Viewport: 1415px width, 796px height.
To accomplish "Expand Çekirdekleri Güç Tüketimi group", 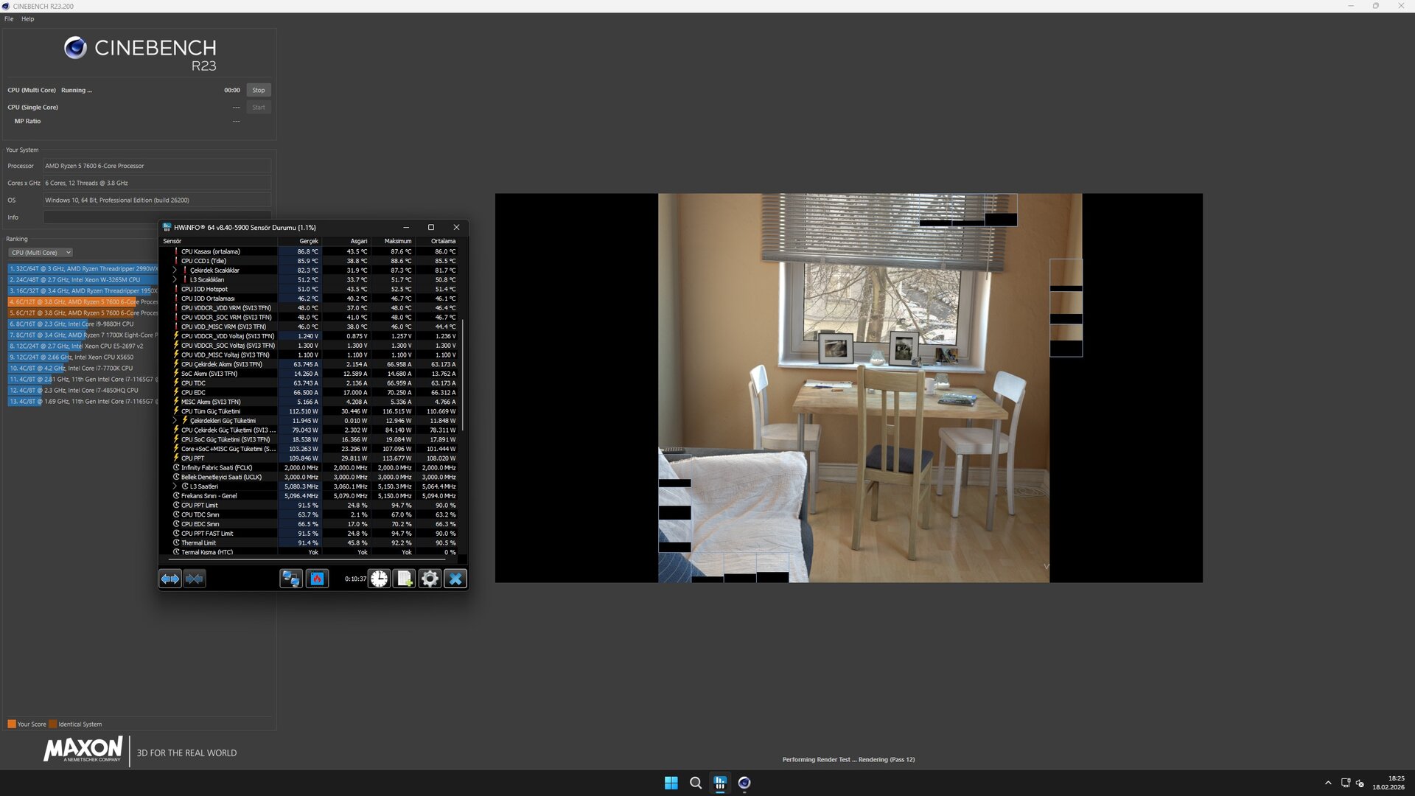I will [x=175, y=421].
